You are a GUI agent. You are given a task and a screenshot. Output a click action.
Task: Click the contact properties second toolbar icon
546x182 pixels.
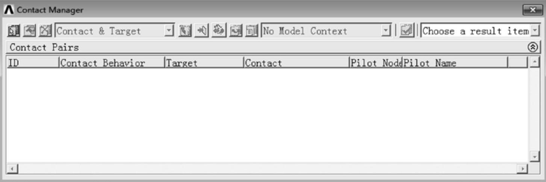coord(29,31)
